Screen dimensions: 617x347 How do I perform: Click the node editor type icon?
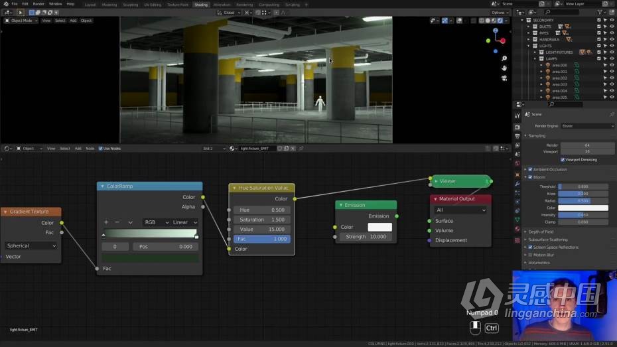point(7,149)
